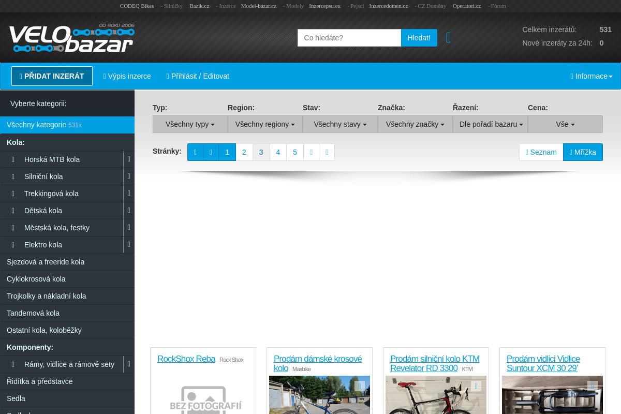Select Dětská kola category
The image size is (621, 414).
pyautogui.click(x=62, y=211)
